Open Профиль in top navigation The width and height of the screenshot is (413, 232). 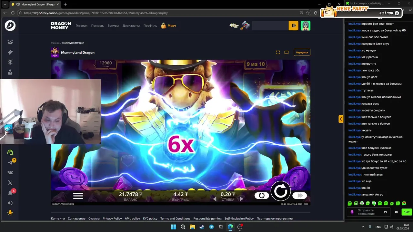(x=150, y=25)
